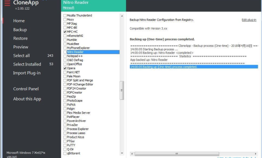Check the Nitro Reader checkbox
Image resolution: width=262 pixels, height=158 pixels.
point(65,52)
